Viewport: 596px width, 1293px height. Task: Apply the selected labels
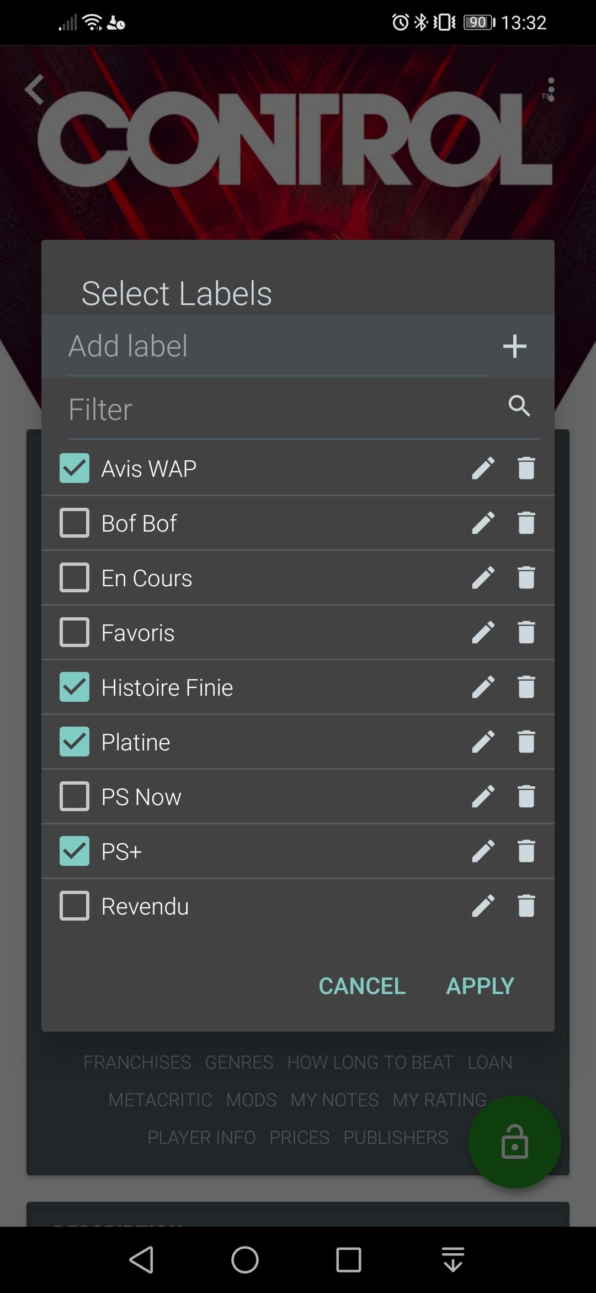[x=480, y=986]
